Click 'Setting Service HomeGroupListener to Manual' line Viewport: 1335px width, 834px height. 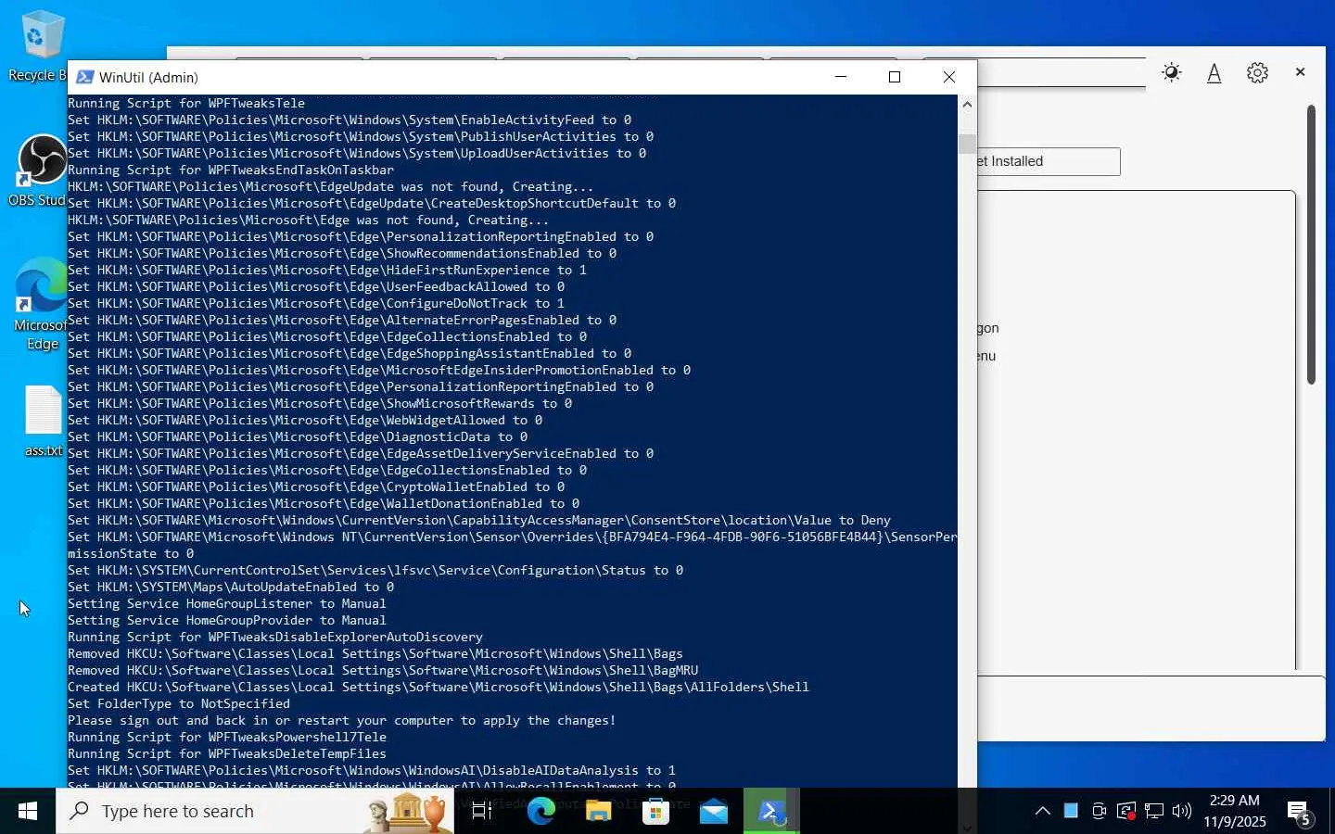click(x=227, y=603)
